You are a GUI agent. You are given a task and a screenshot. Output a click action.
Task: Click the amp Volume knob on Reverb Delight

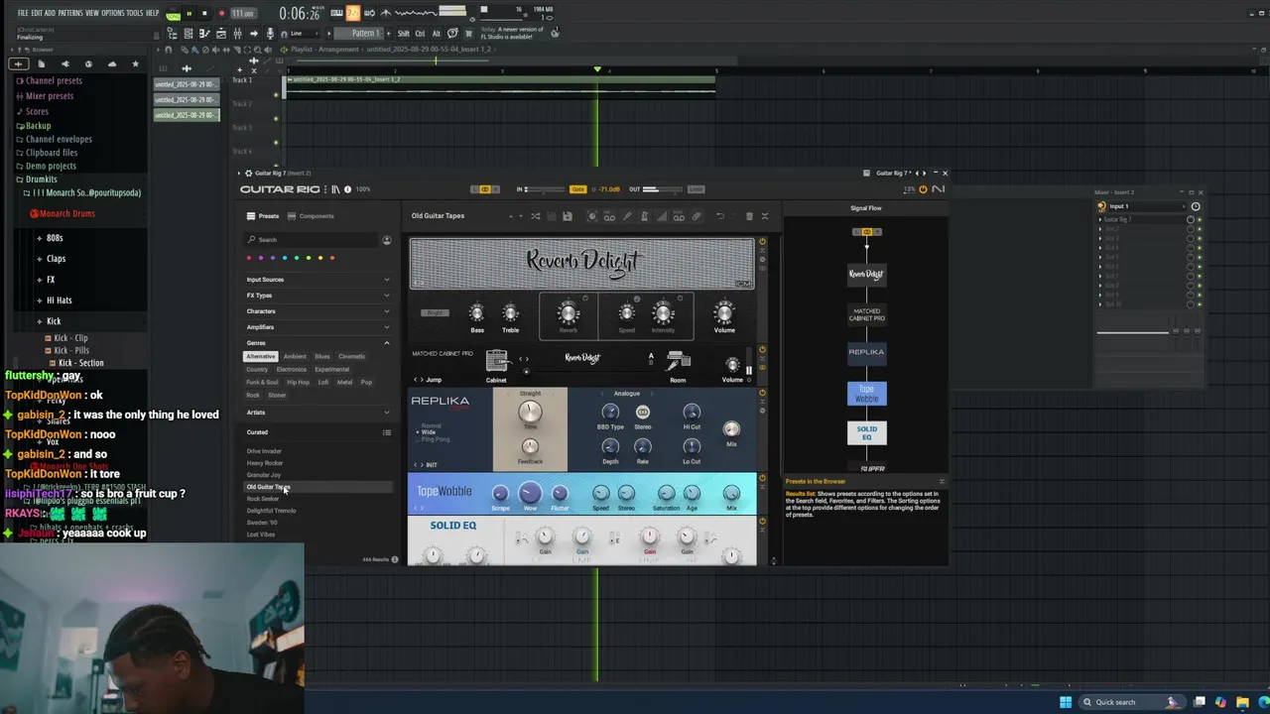[x=724, y=314]
